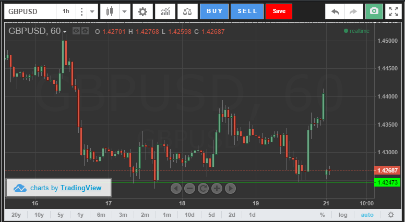Click the 1.44000 price axis label
The image size is (405, 222).
387,96
